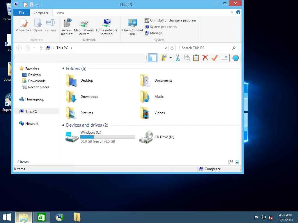
Task: Collapse the Folders (6) group
Action: point(63,69)
